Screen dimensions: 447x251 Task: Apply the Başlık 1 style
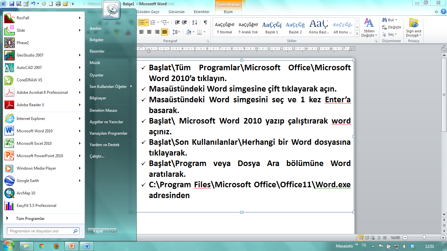pos(272,27)
